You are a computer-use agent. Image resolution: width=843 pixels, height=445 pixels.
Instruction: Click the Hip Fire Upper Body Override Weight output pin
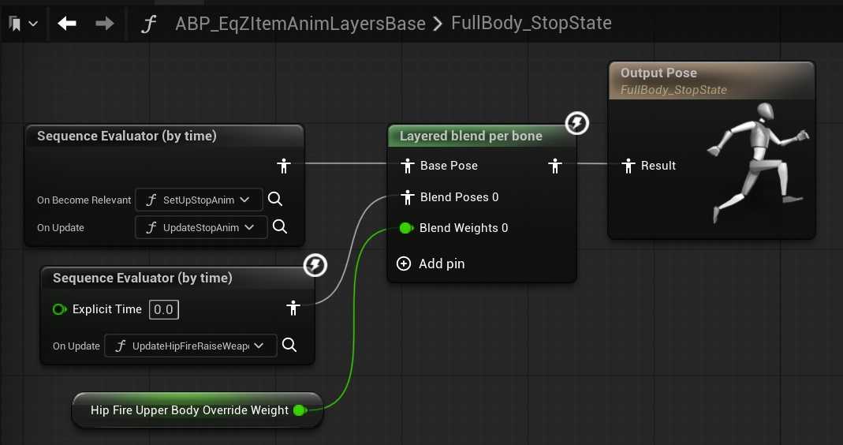(300, 410)
